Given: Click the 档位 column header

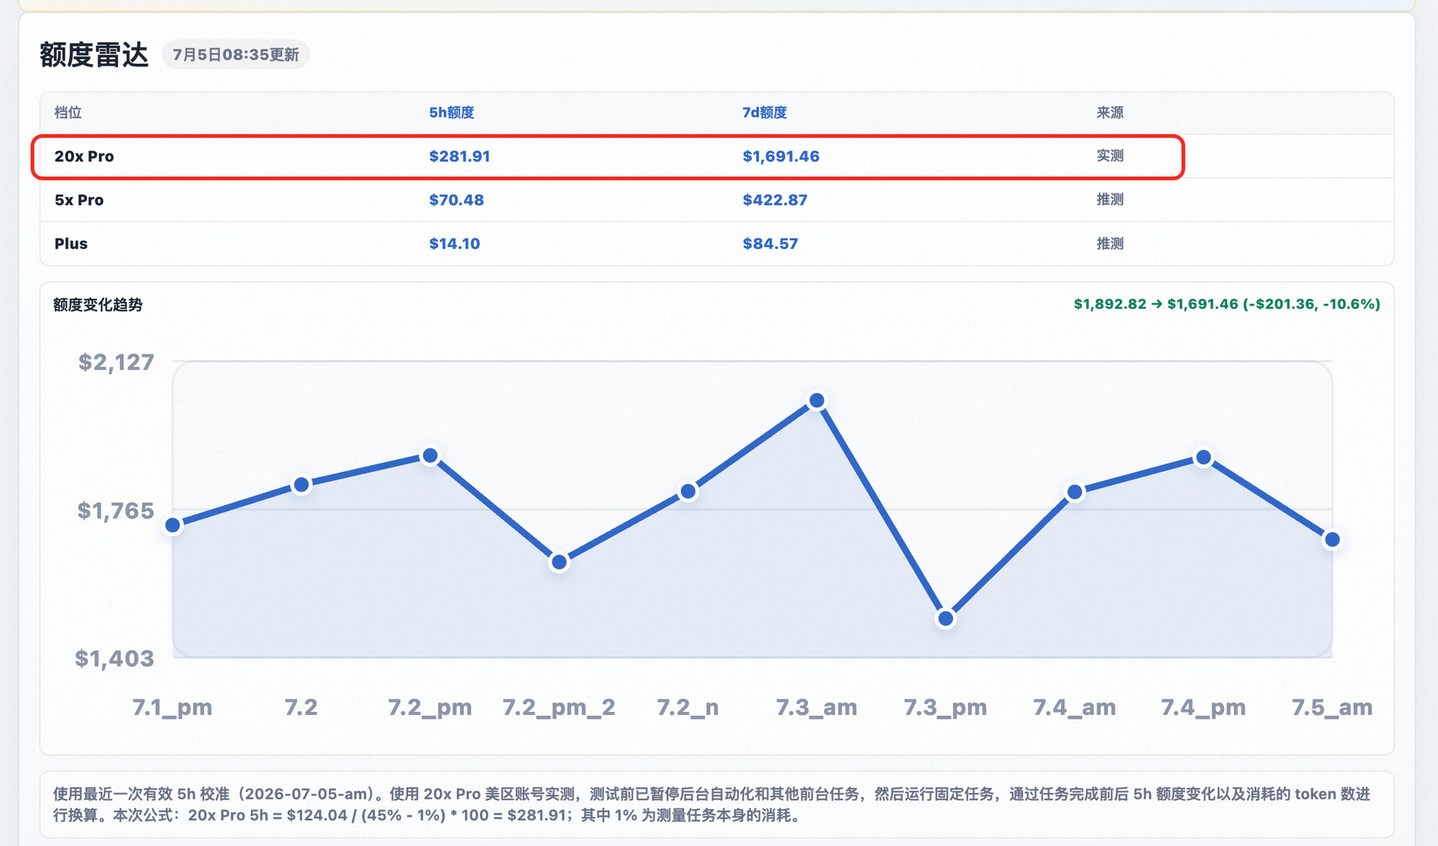Looking at the screenshot, I should click(x=68, y=112).
